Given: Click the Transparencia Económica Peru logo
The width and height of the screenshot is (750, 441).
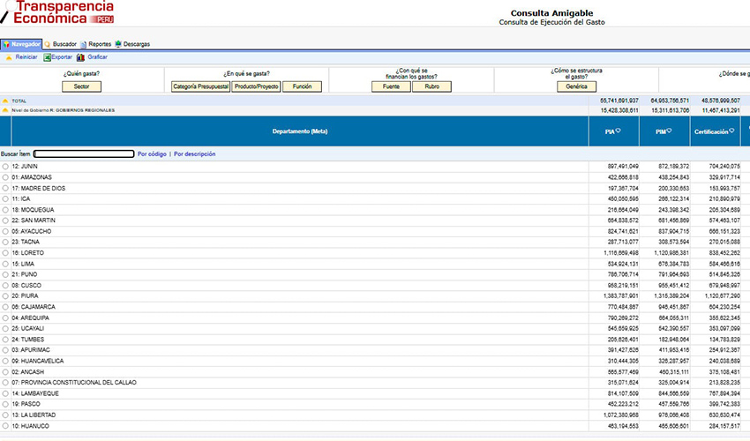Looking at the screenshot, I should (57, 12).
